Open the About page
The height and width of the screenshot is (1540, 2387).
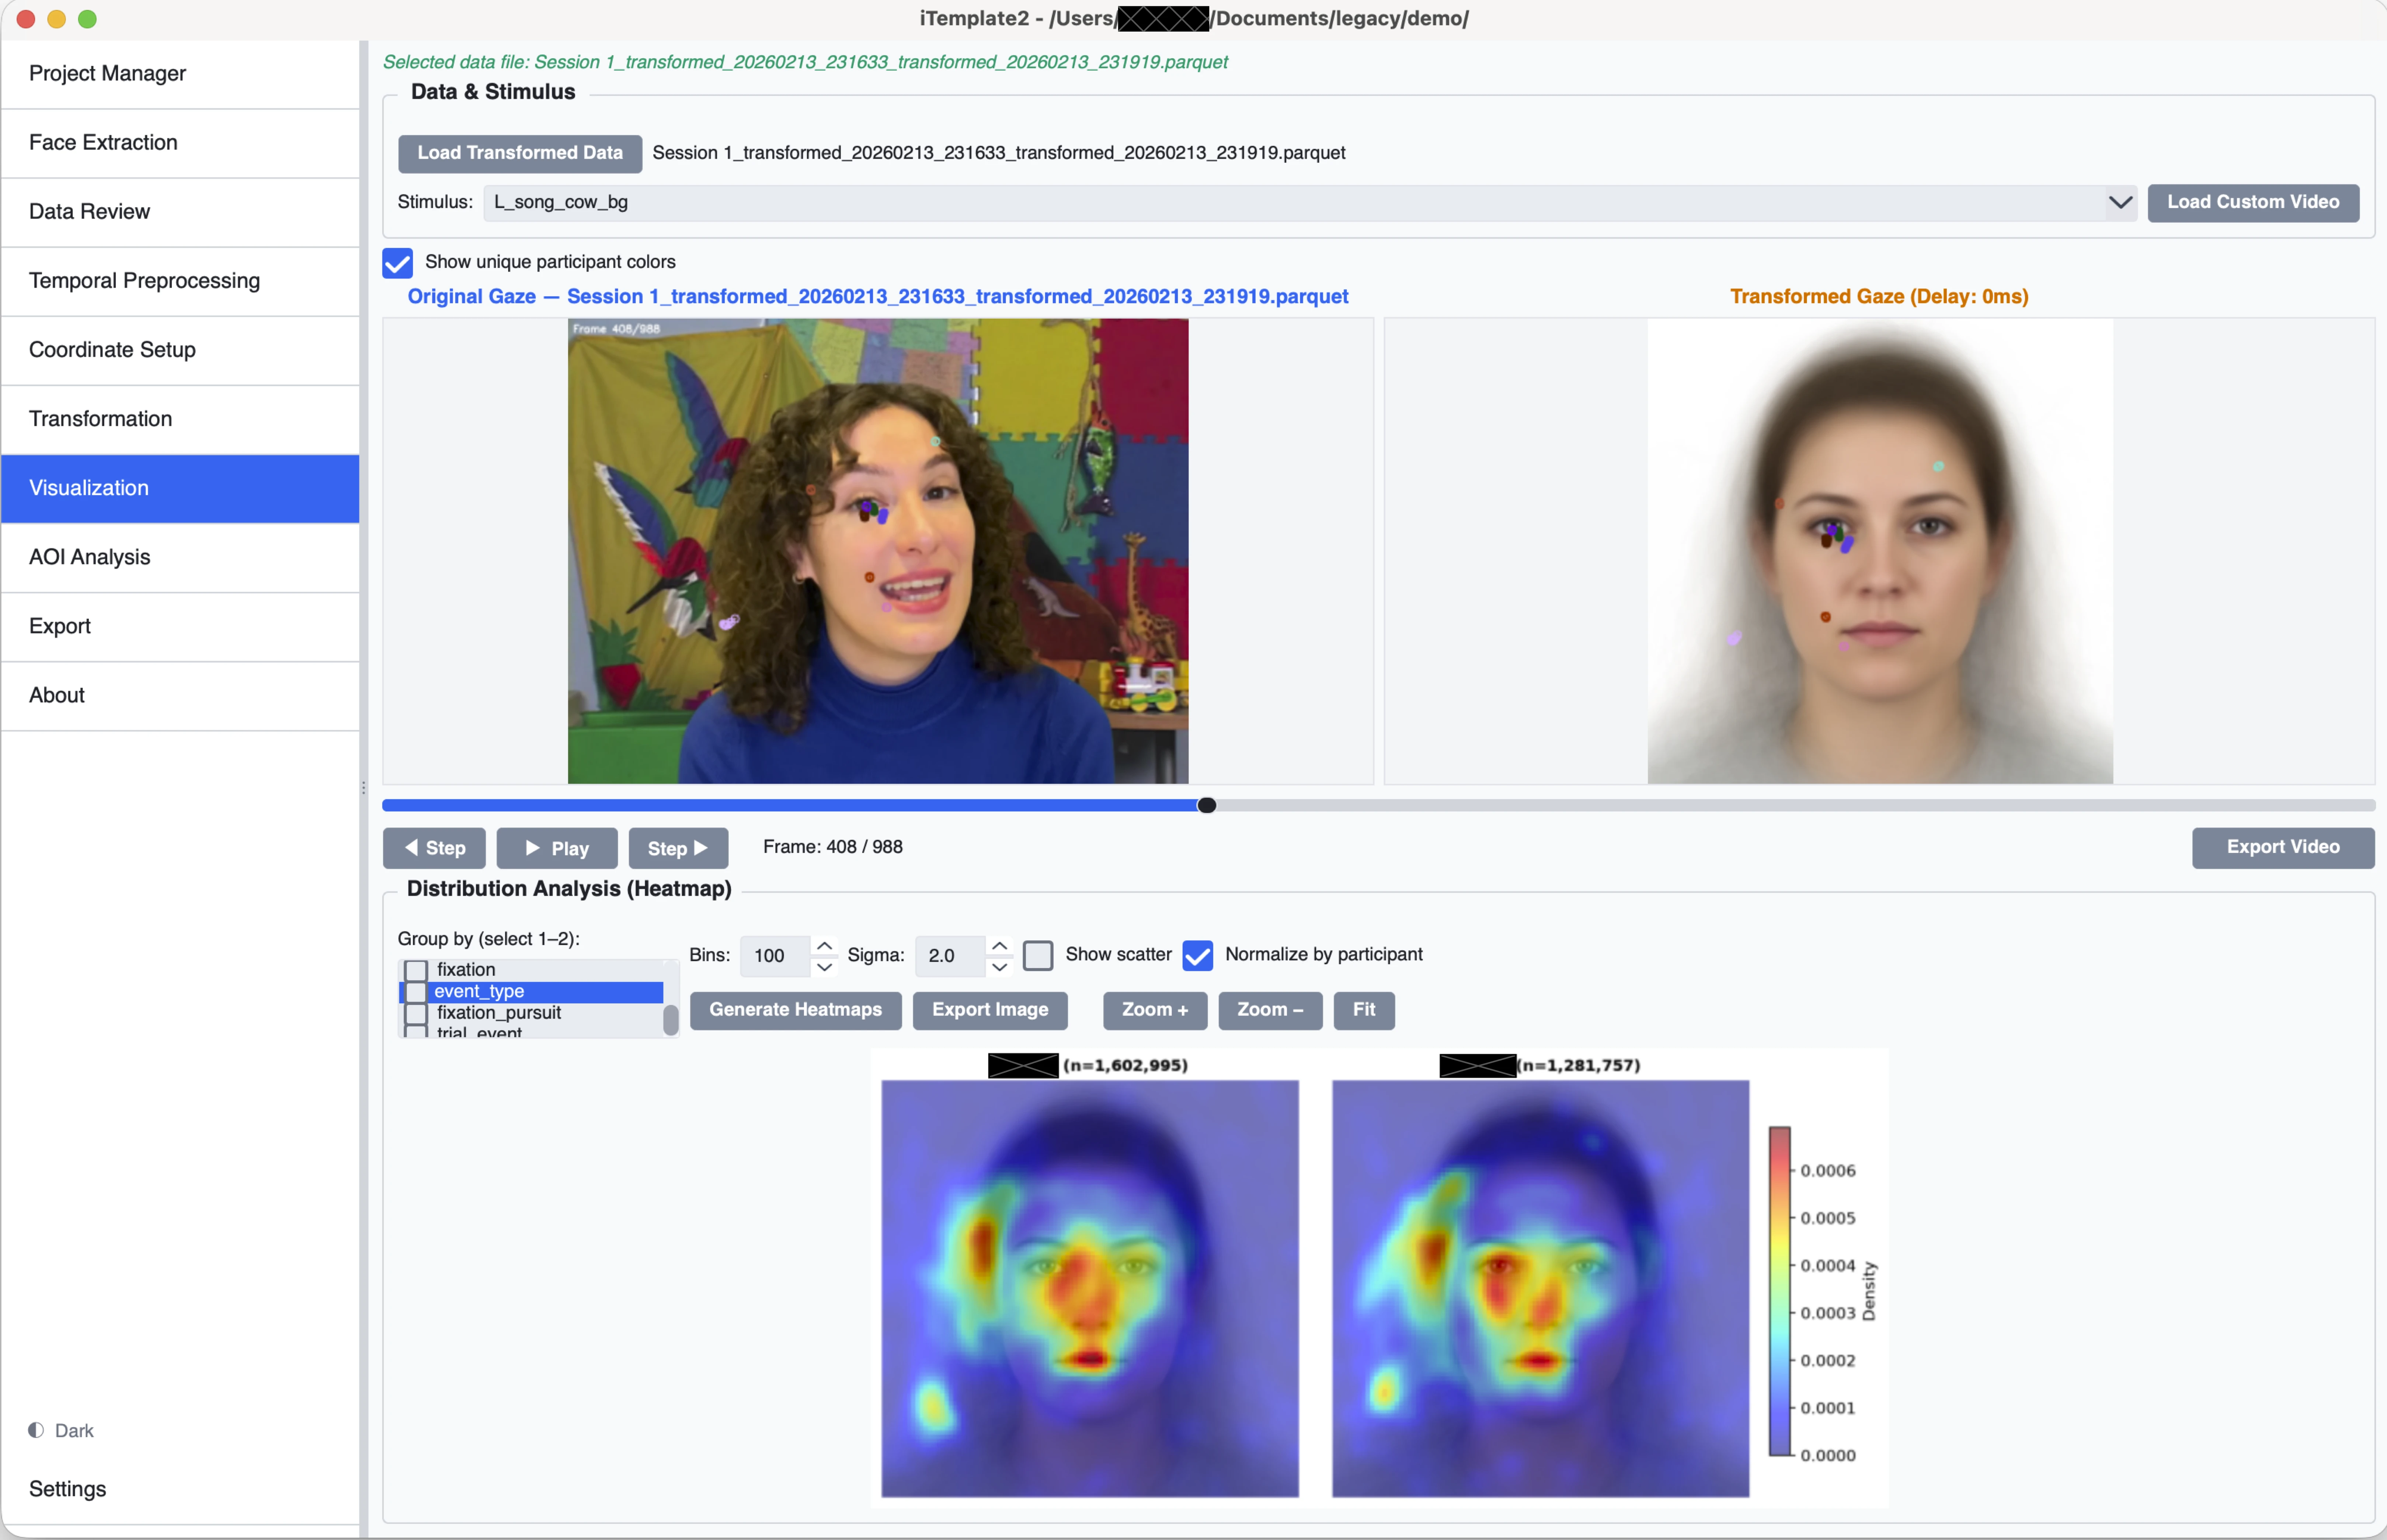tap(180, 695)
